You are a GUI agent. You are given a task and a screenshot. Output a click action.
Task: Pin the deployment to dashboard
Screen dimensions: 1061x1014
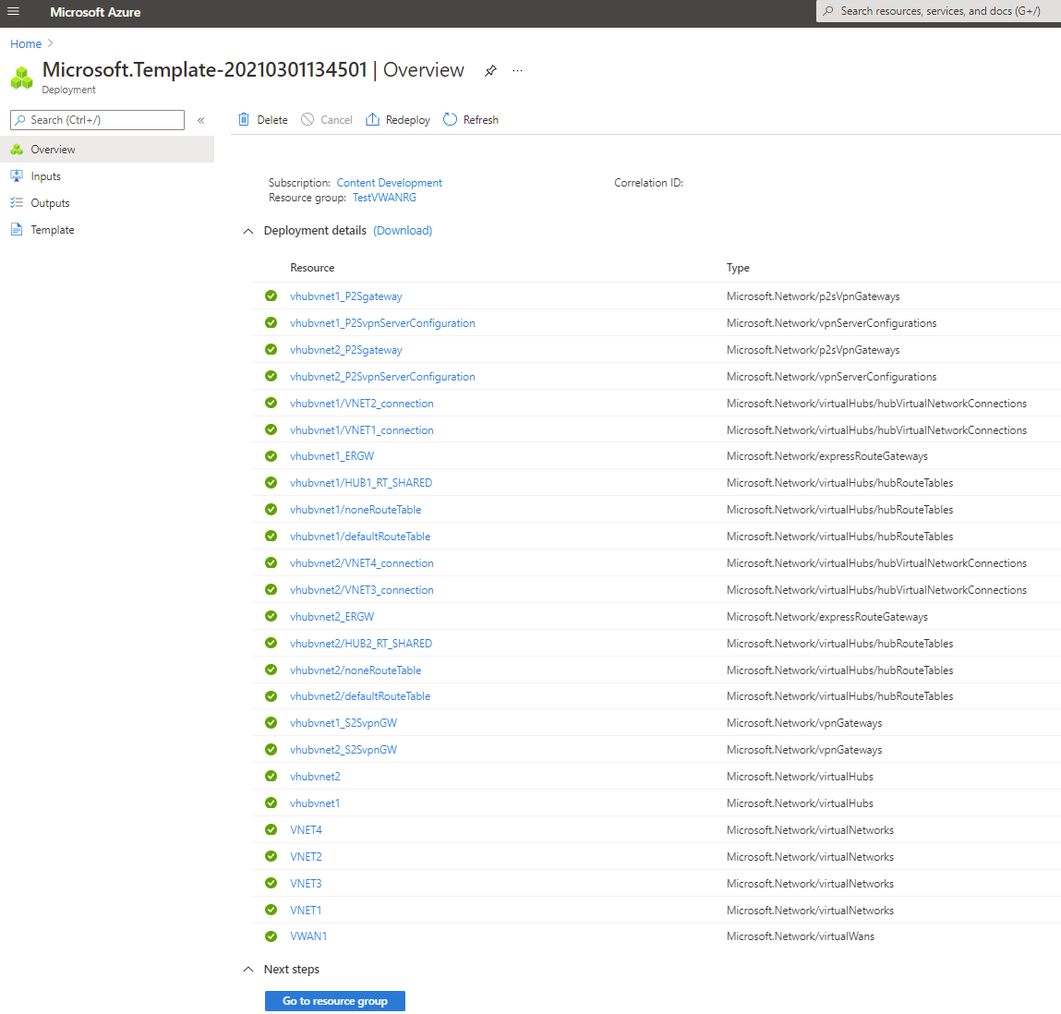(x=490, y=70)
